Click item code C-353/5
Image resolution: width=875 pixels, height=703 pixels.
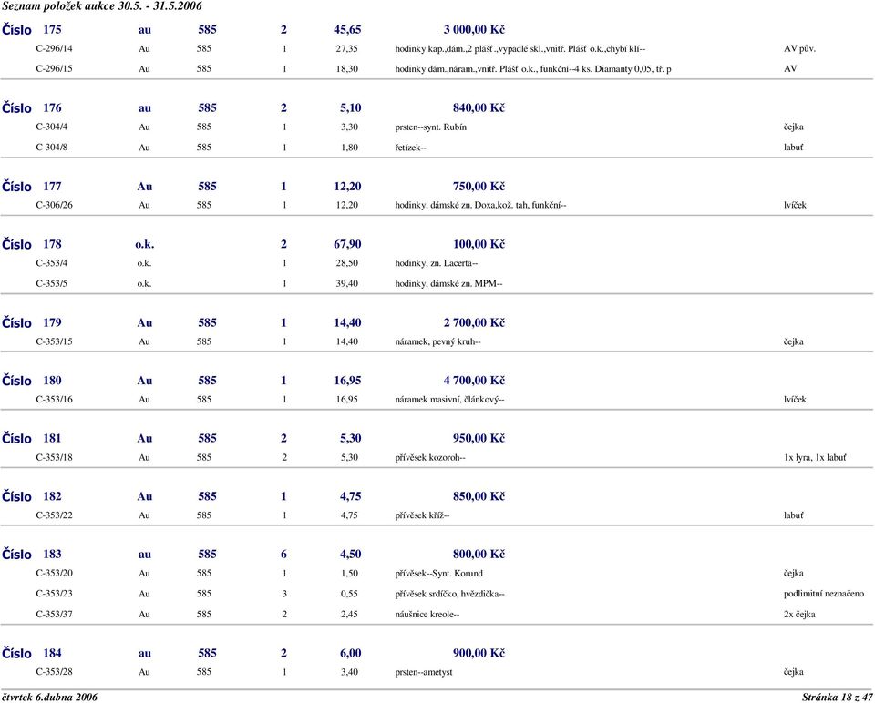(52, 283)
